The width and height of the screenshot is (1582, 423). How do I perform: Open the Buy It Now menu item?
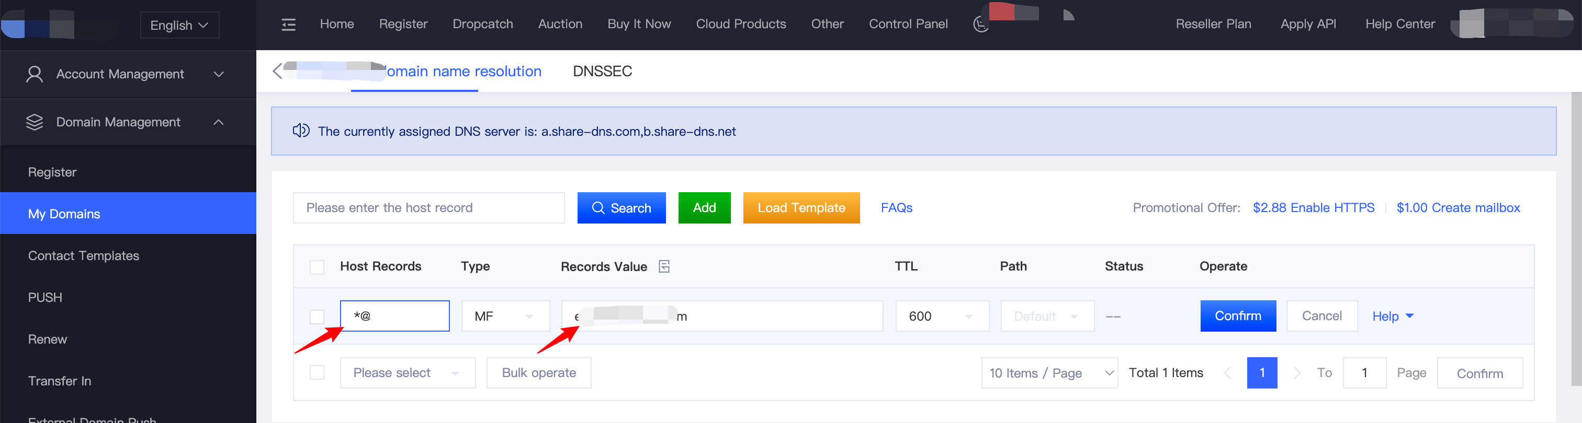tap(639, 25)
